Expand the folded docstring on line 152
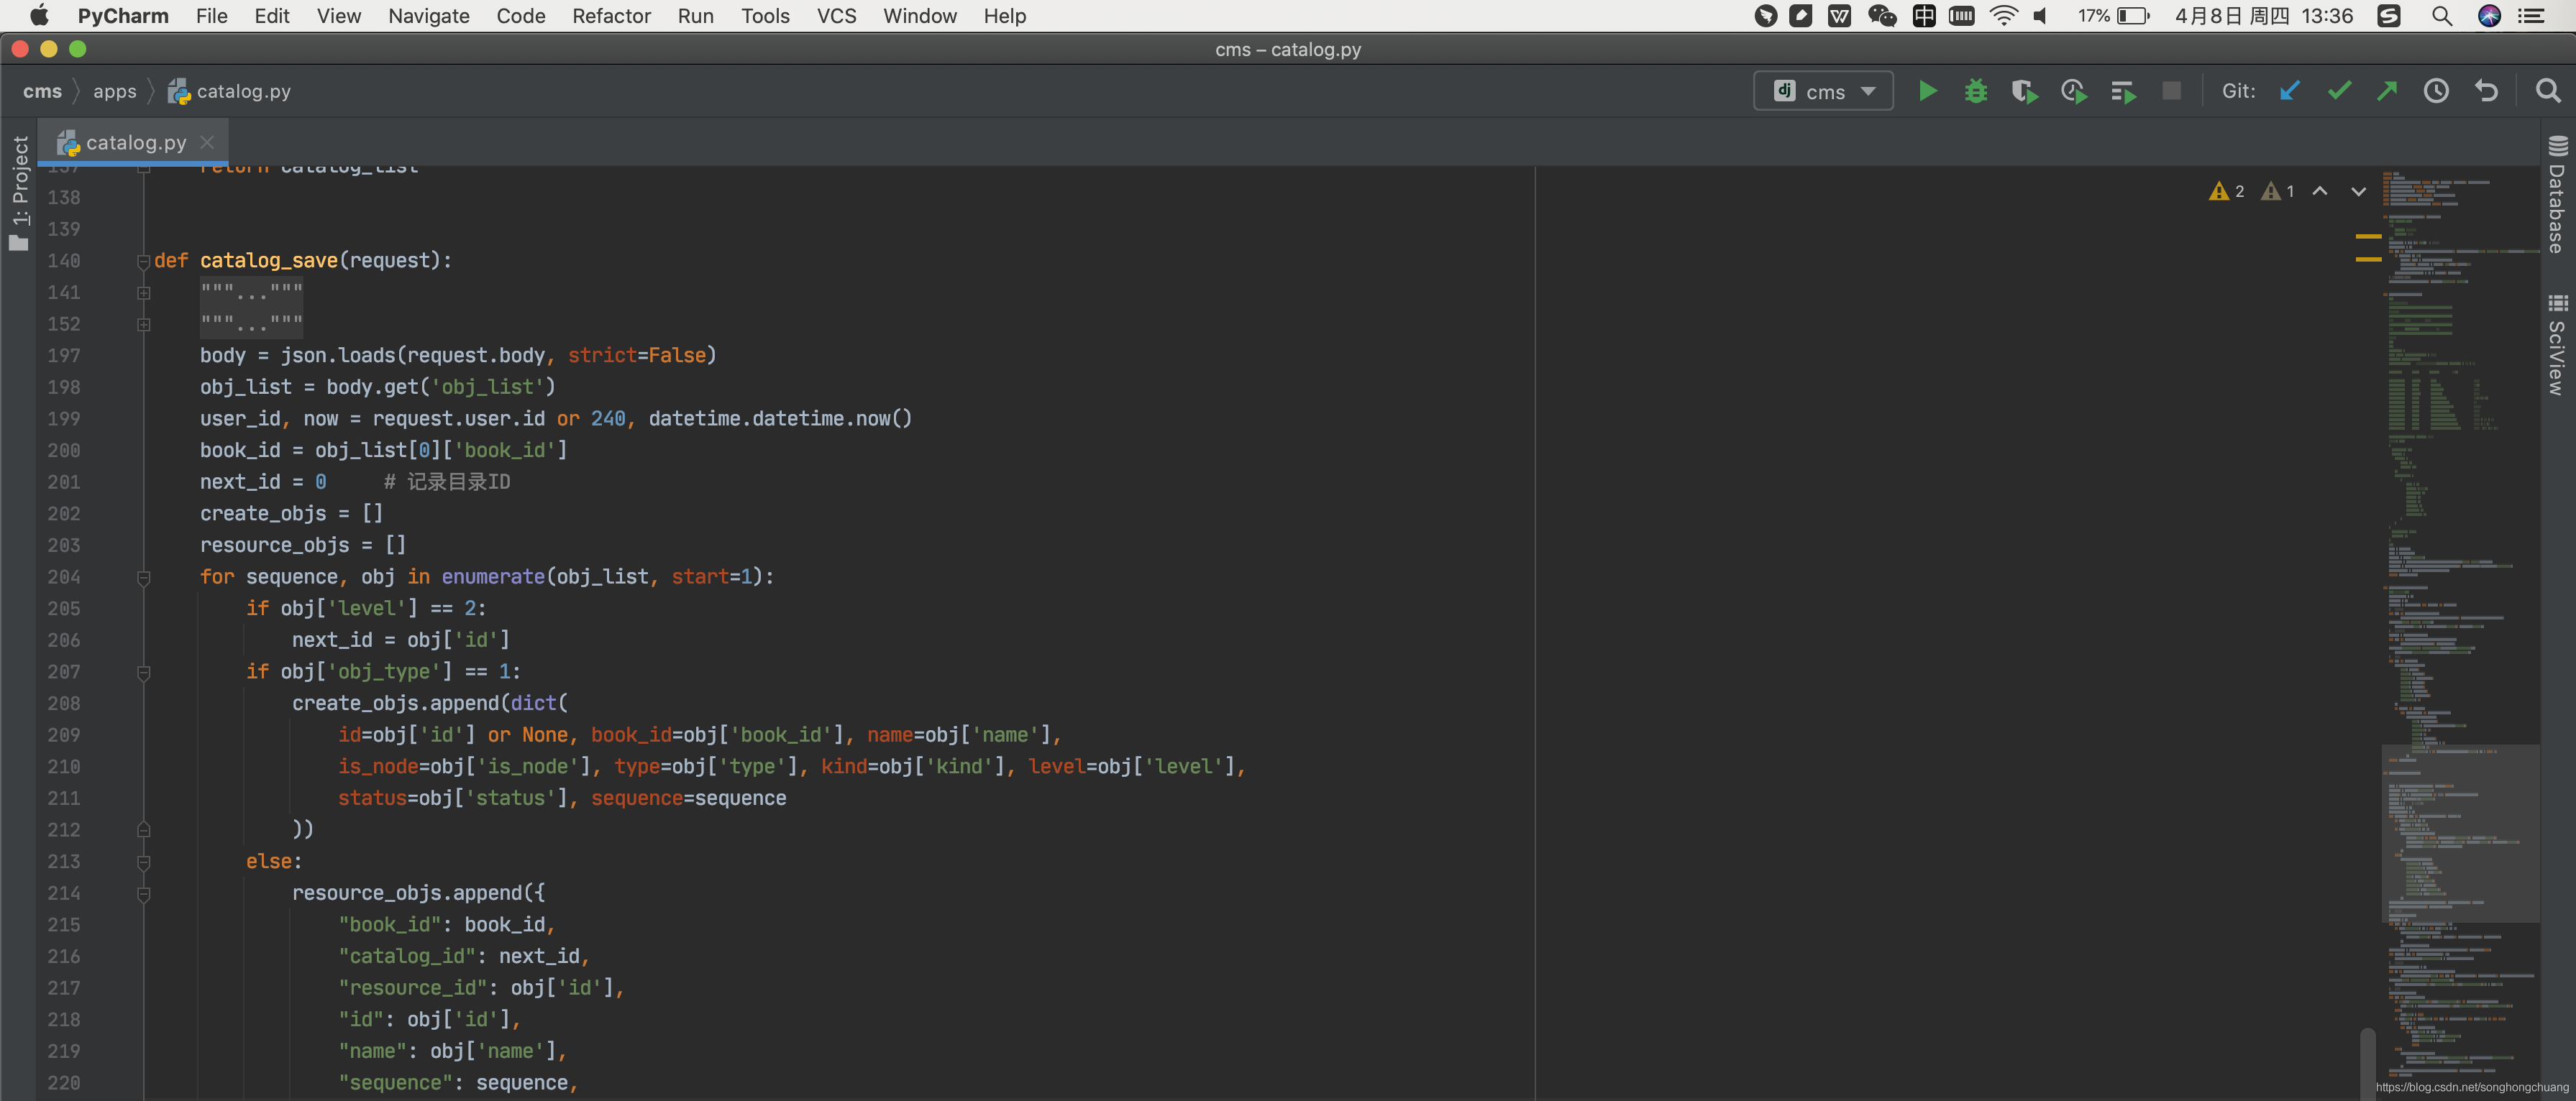The image size is (2576, 1101). [x=143, y=325]
